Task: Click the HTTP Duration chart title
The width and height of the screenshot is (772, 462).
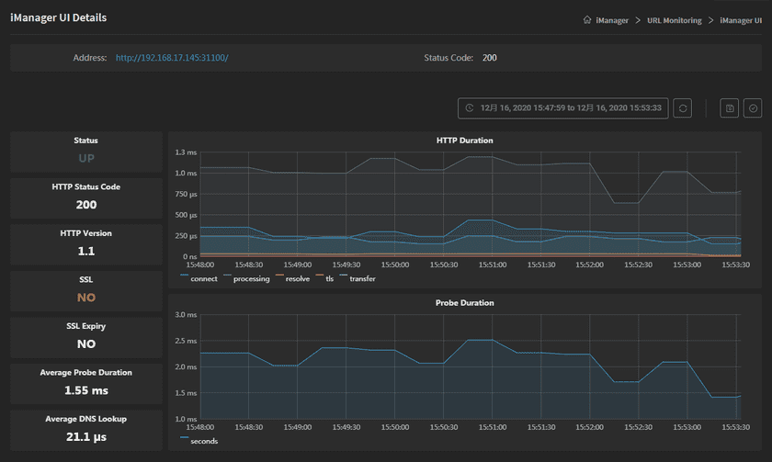Action: (x=464, y=141)
